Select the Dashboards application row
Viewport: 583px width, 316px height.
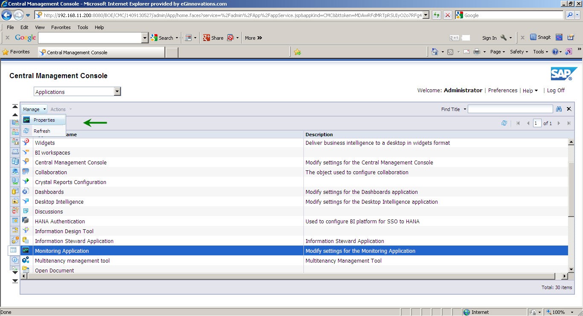coord(294,192)
